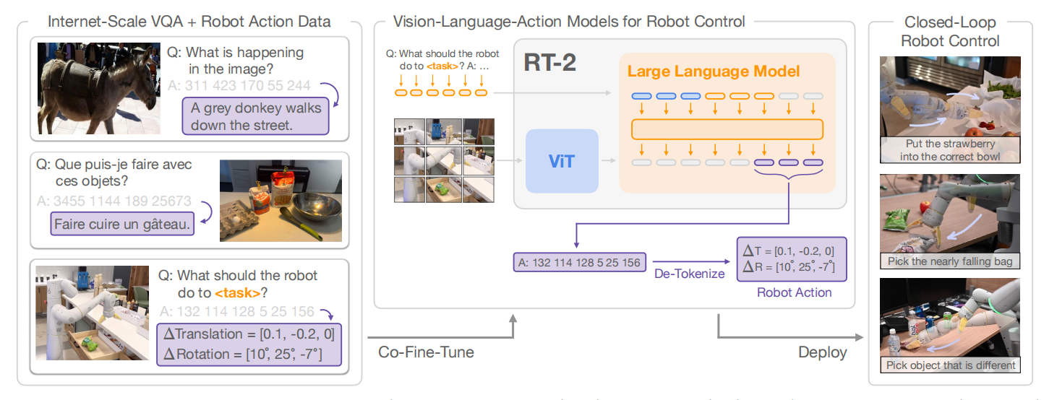Click the "De-Tokenize" label
The width and height of the screenshot is (1057, 400).
[x=689, y=274]
